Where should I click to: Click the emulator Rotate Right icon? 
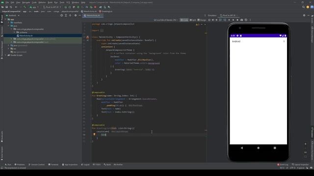(x=225, y=20)
